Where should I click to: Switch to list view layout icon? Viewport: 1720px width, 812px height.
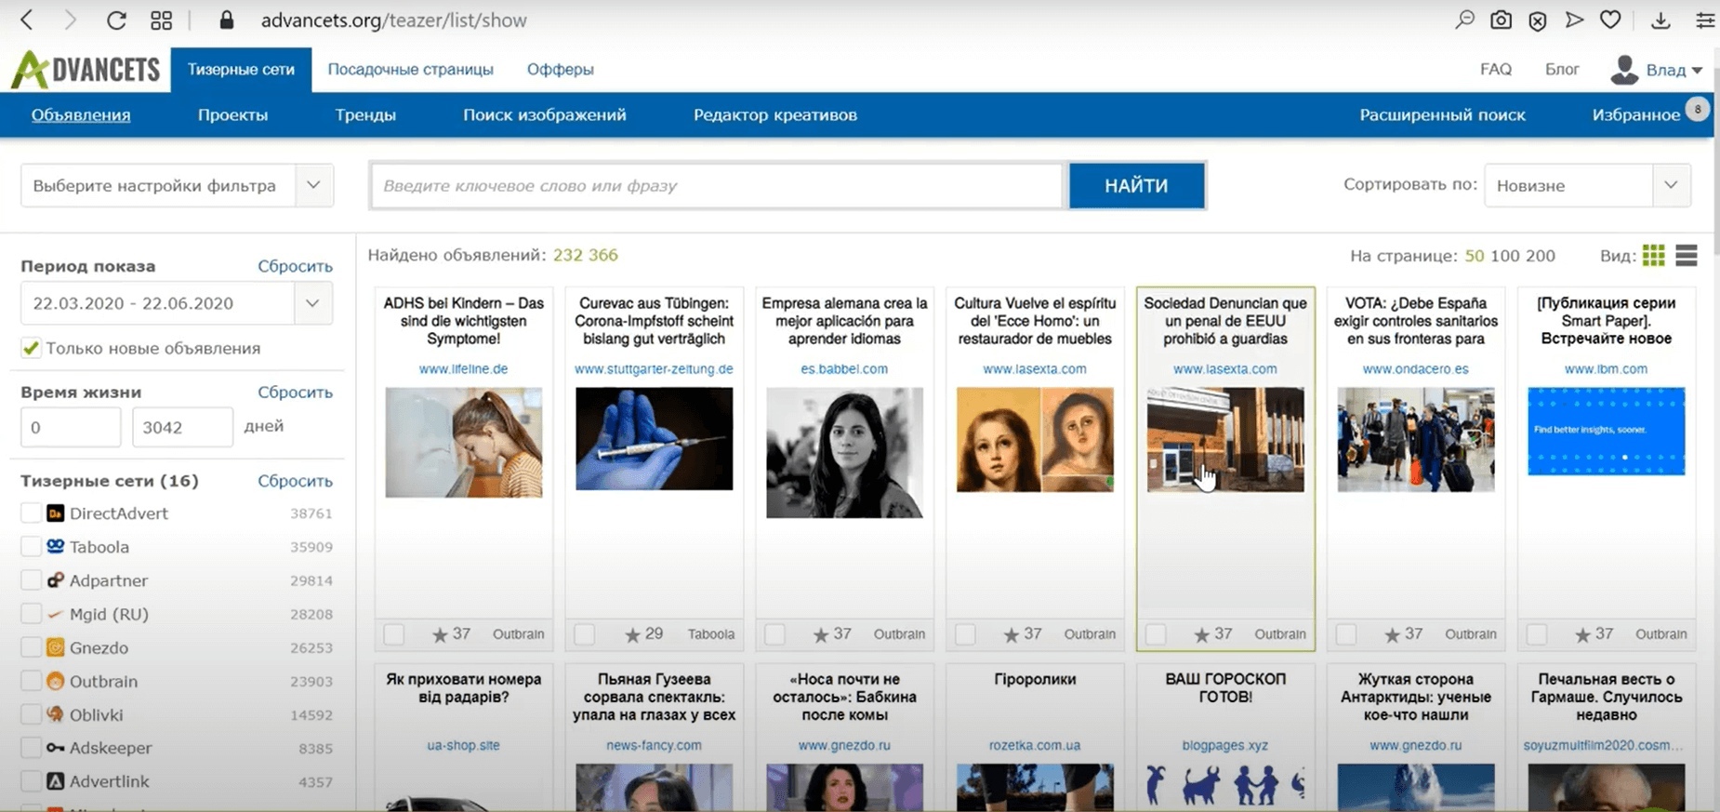(x=1686, y=256)
